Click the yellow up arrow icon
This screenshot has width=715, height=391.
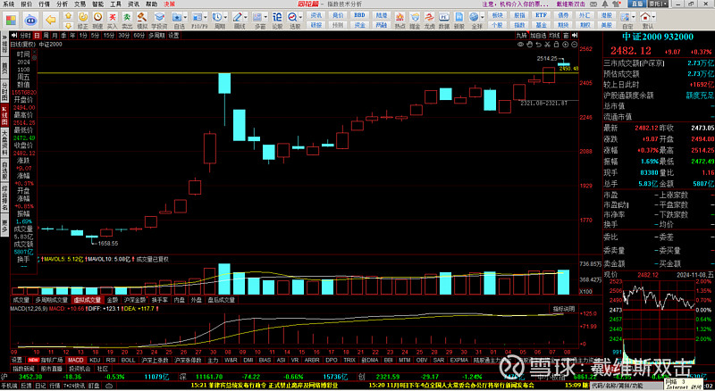pos(68,16)
